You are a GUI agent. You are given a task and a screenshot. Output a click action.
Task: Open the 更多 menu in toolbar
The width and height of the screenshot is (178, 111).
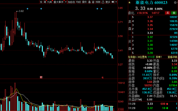coord(108,2)
